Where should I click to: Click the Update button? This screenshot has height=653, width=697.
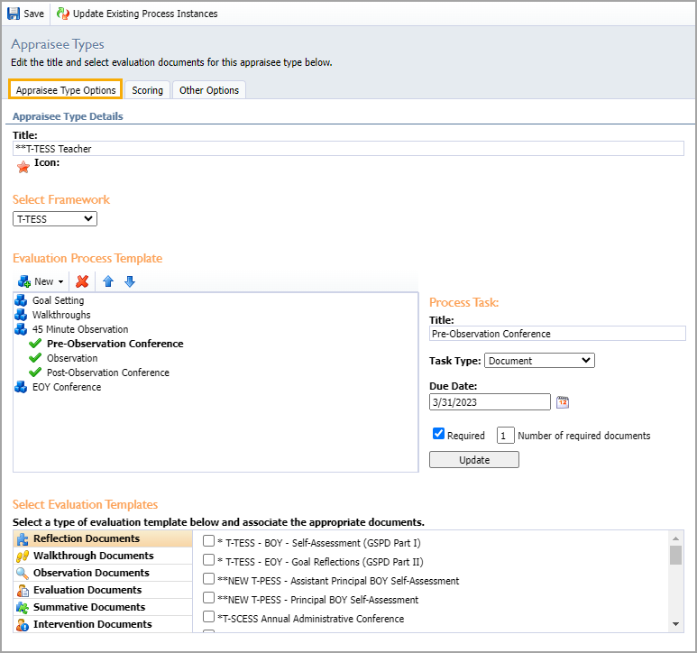[x=474, y=460]
